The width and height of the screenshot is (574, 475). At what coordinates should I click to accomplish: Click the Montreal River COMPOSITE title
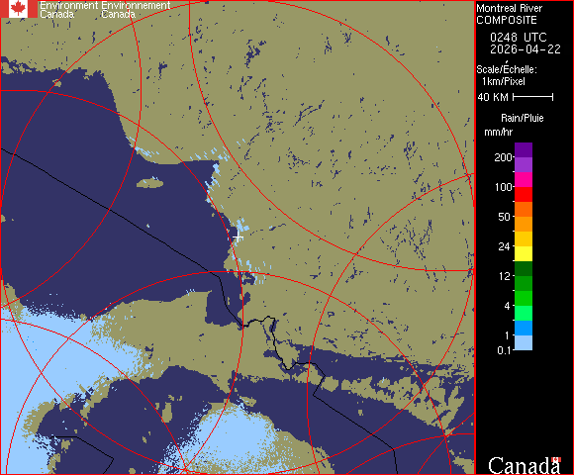coord(510,14)
